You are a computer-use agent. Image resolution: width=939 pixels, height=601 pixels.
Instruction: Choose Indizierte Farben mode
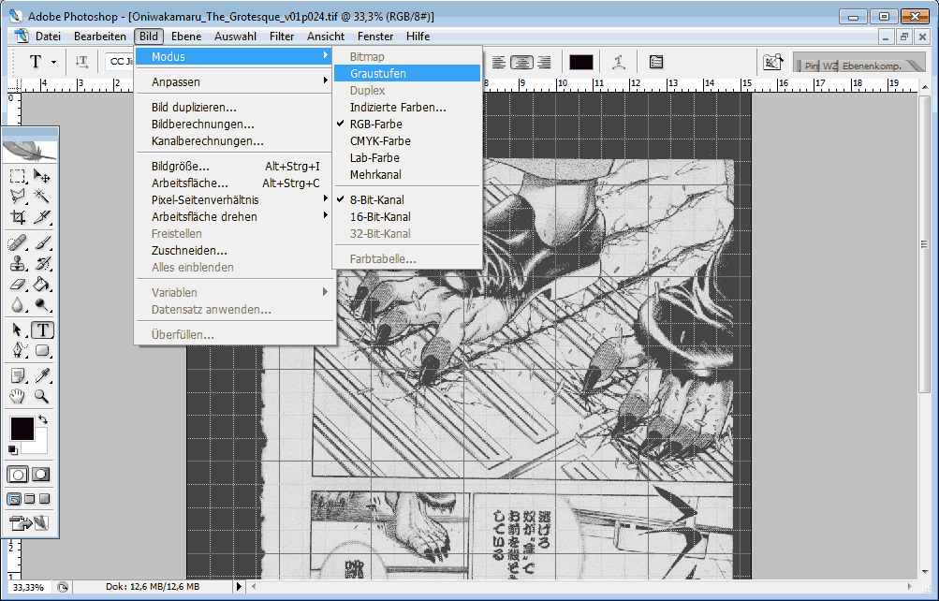pos(407,108)
